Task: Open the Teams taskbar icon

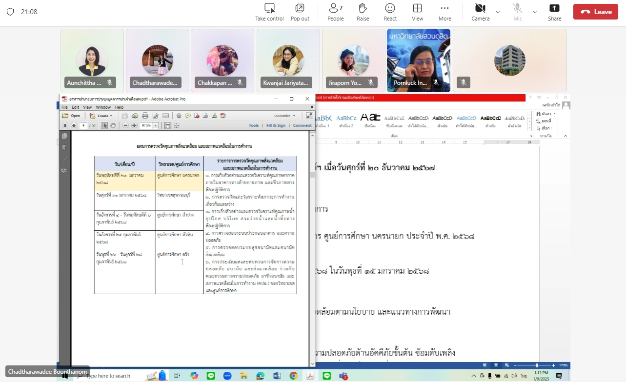Action: tap(343, 376)
